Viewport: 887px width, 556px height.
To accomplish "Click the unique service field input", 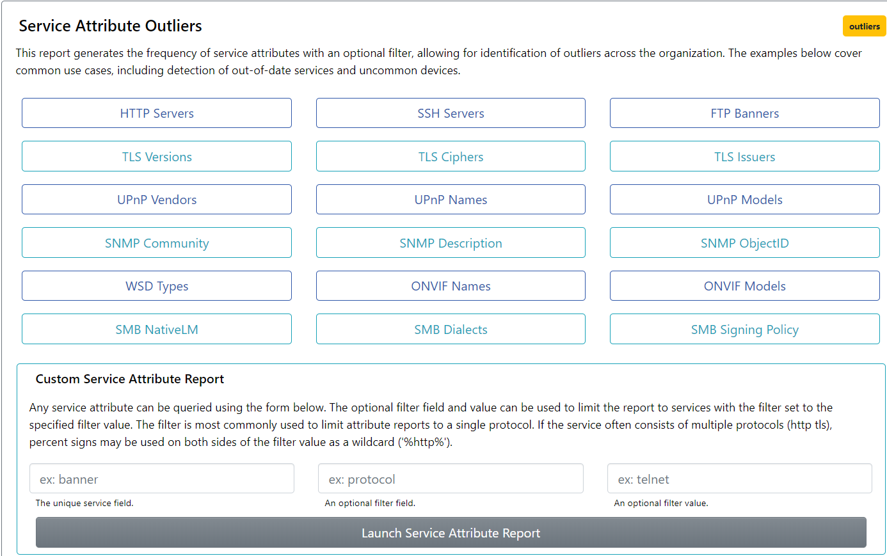I will 161,478.
